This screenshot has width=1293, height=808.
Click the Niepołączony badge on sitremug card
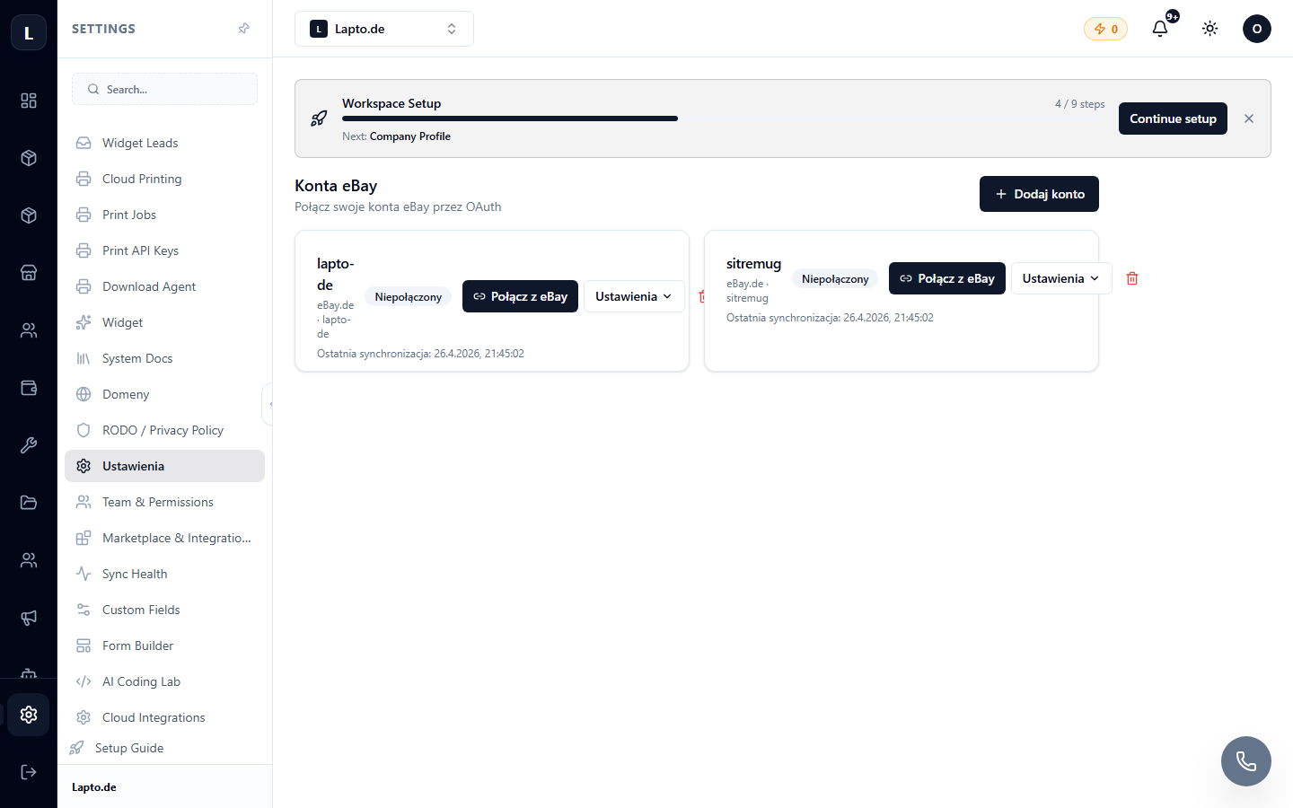pos(835,279)
